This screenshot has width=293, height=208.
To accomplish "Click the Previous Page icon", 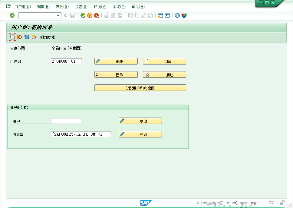I will [137, 15].
